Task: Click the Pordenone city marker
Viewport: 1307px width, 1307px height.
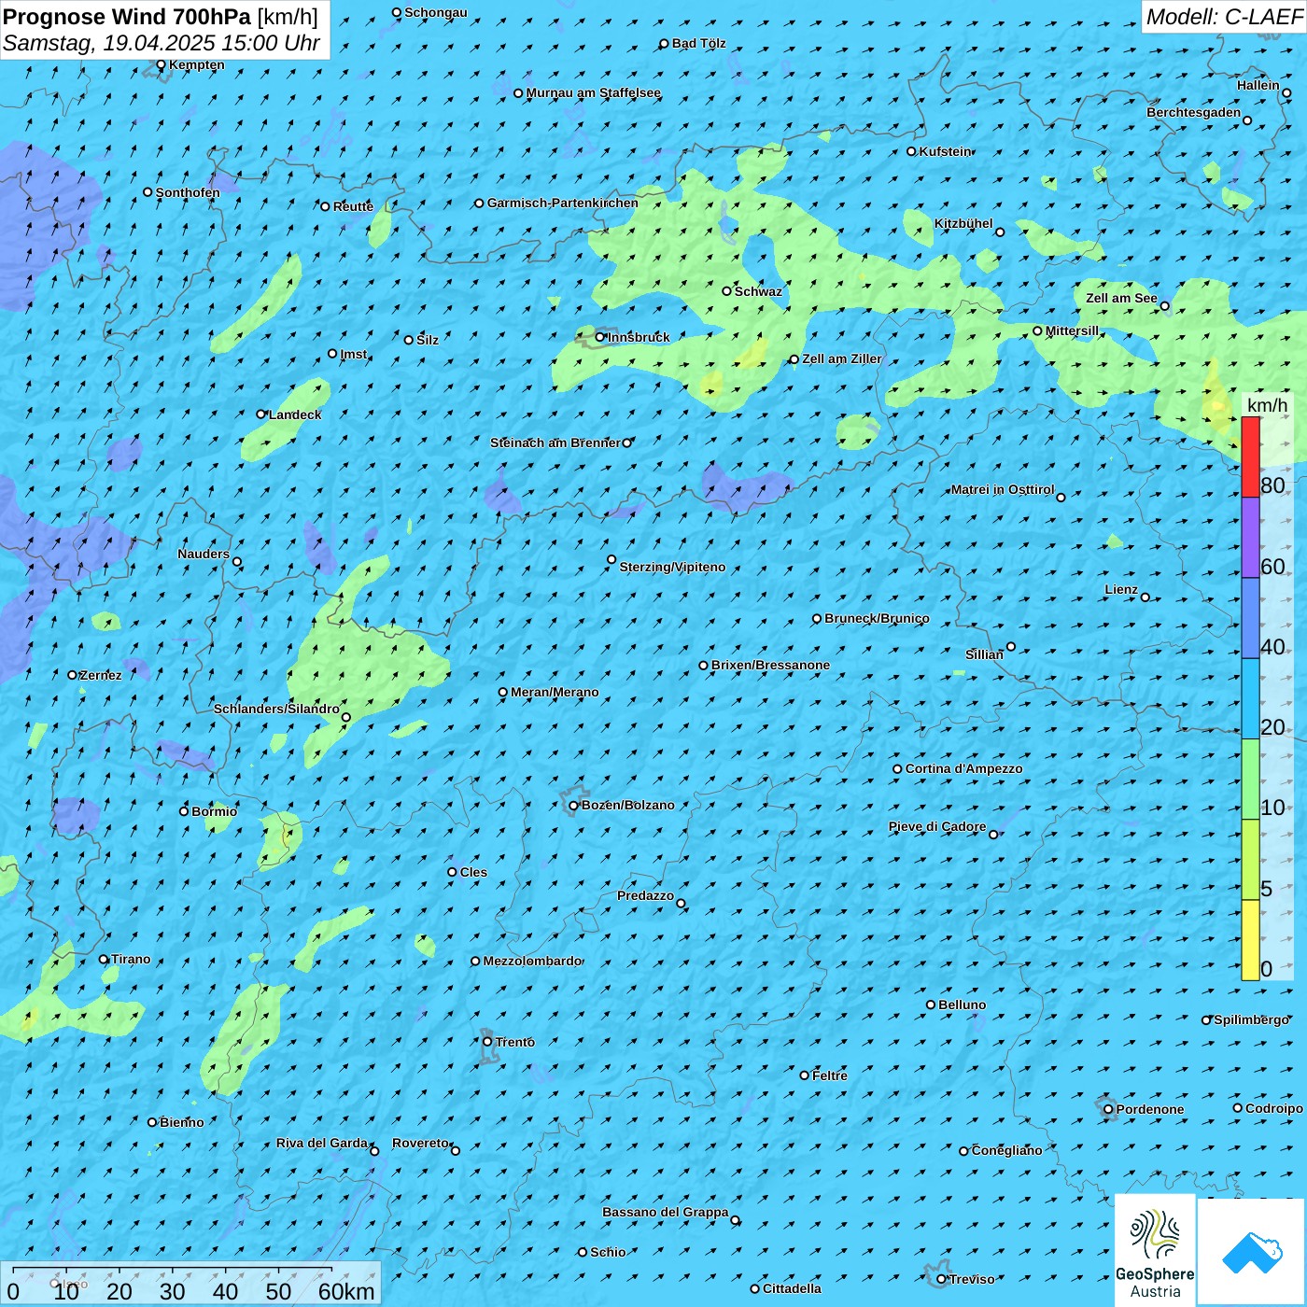Action: [x=1108, y=1110]
